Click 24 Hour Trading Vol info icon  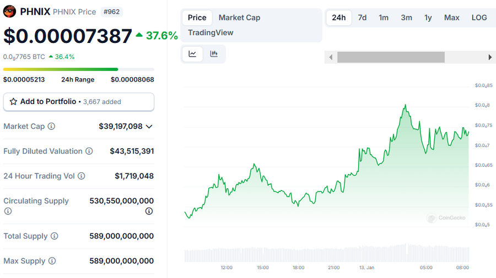point(81,176)
